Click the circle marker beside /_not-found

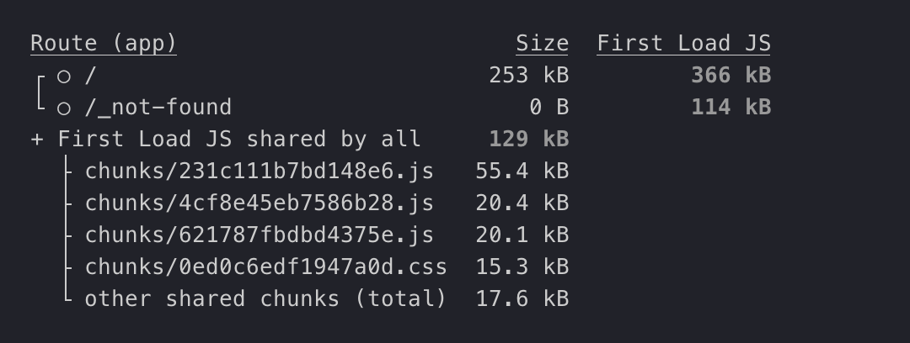[x=64, y=108]
